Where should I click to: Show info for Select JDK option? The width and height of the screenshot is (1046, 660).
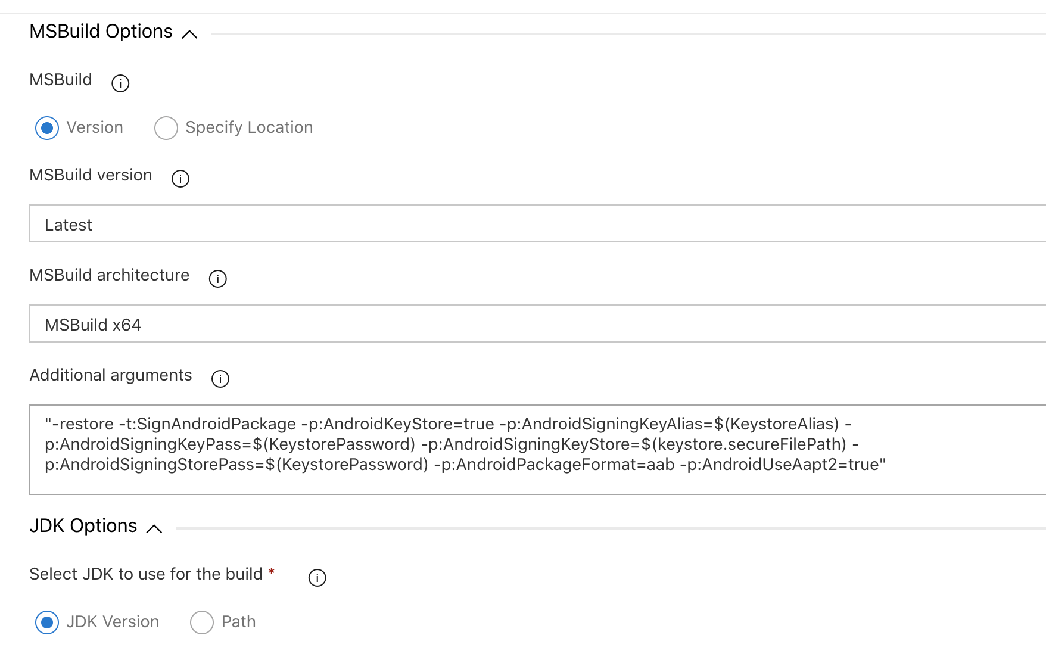317,577
